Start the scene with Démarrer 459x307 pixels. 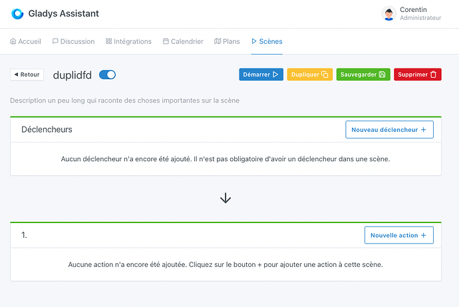pyautogui.click(x=261, y=75)
